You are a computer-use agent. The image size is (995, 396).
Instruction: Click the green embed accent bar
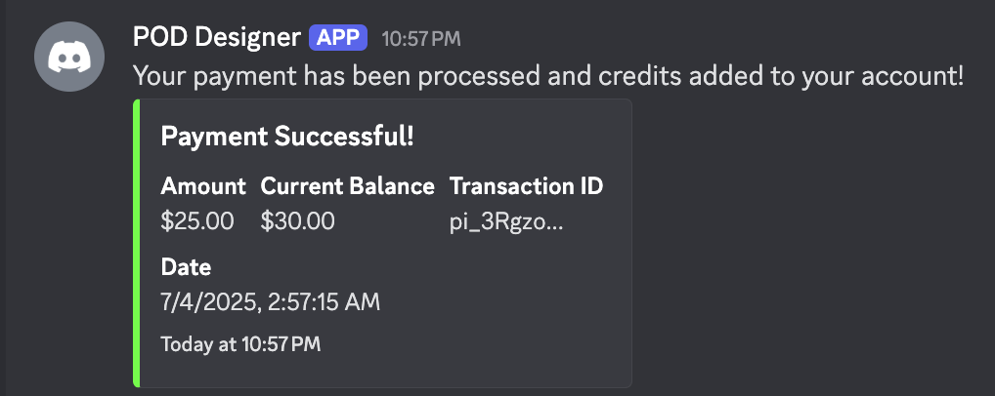coord(137,243)
